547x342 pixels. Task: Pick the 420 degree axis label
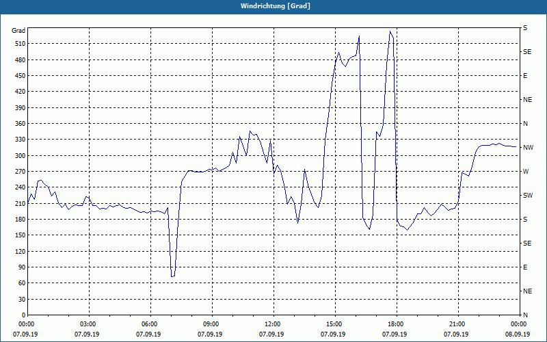coord(20,92)
